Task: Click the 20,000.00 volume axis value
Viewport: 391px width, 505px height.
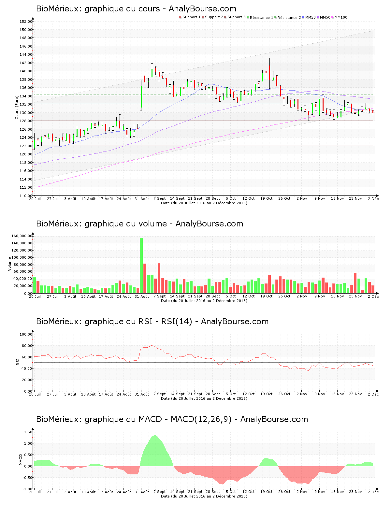Action: click(23, 286)
